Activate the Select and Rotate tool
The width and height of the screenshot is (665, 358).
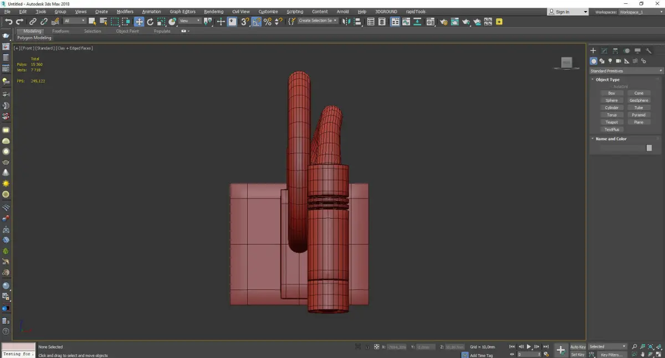tap(150, 22)
